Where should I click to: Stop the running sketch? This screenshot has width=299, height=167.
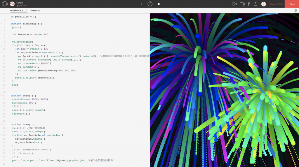[159, 4]
